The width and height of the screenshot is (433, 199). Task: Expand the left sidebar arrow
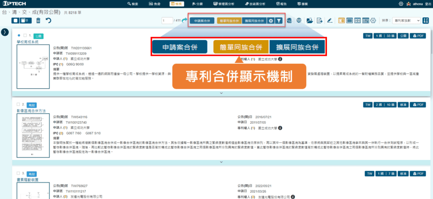point(5,33)
